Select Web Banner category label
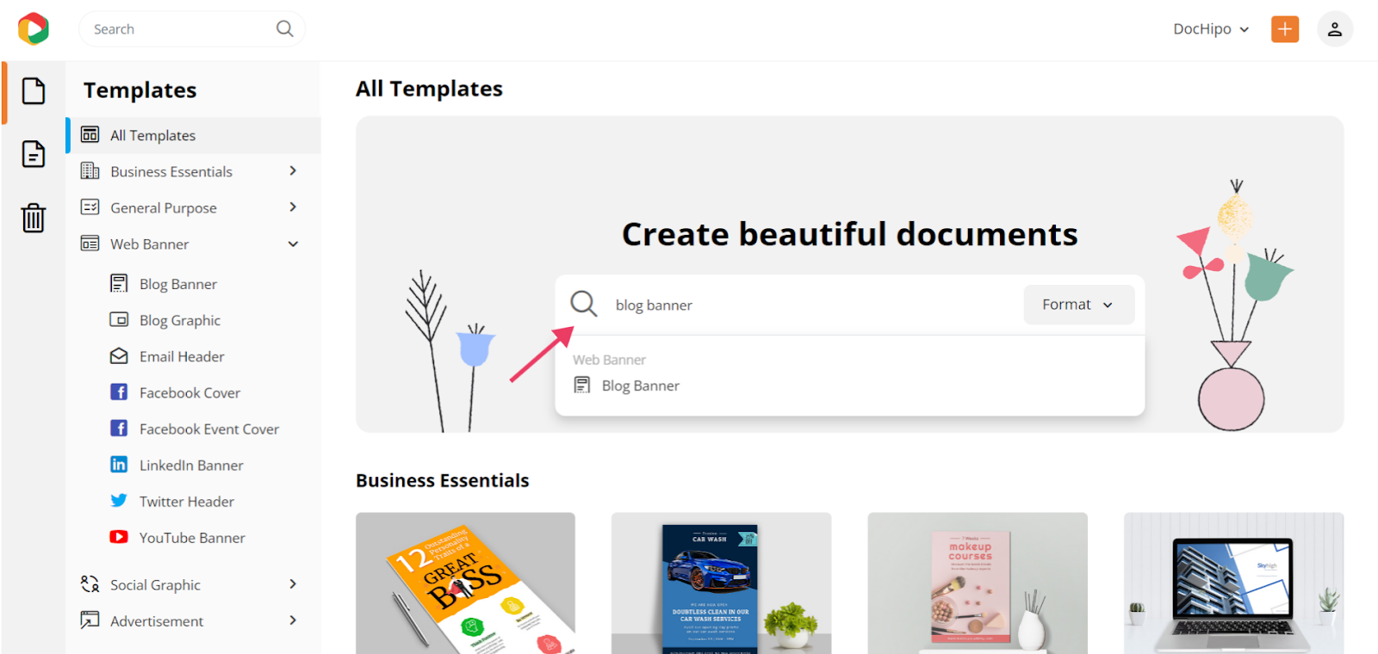This screenshot has width=1378, height=654. pos(149,244)
